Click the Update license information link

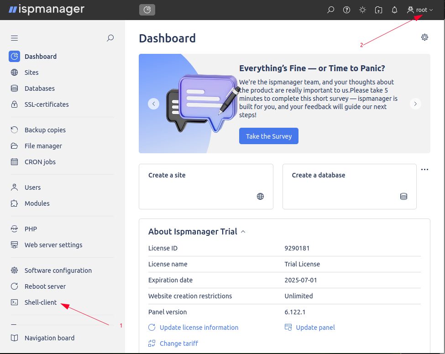click(x=199, y=328)
